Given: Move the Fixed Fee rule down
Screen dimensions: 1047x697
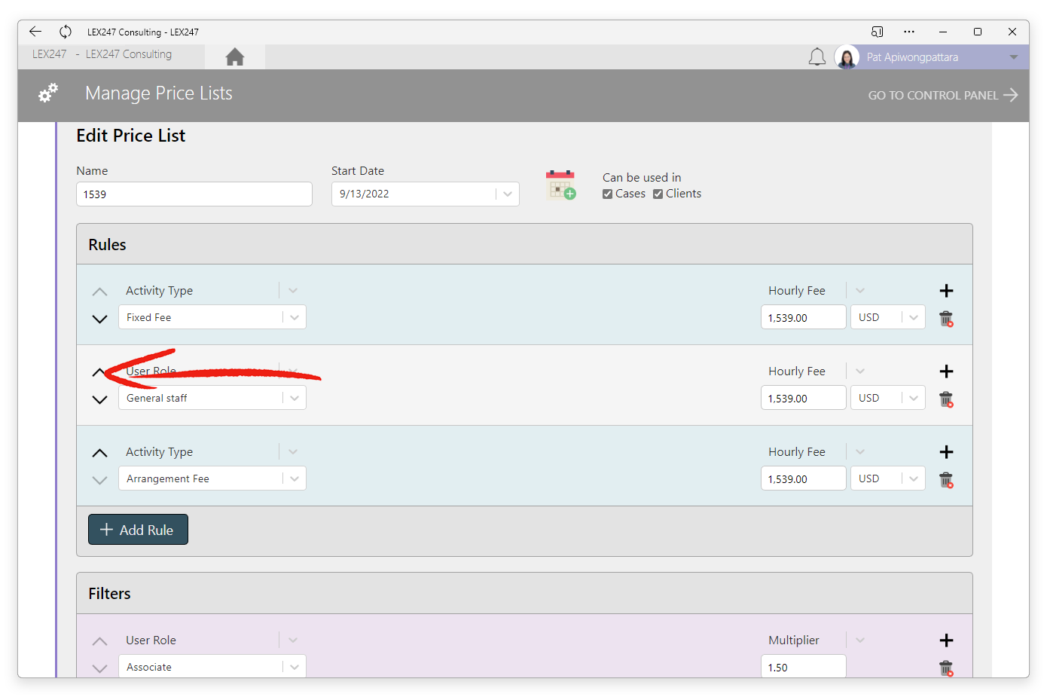Looking at the screenshot, I should (99, 319).
